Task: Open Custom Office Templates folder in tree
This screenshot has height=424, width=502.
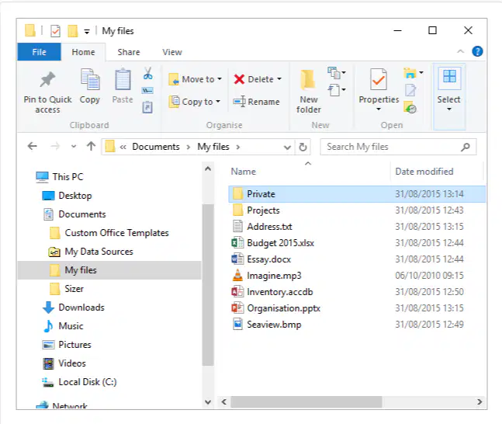Action: tap(109, 233)
